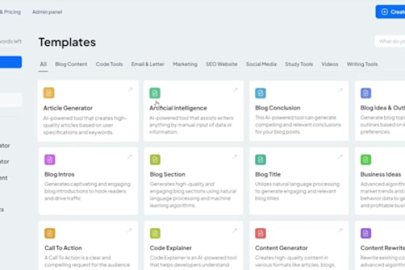Screen dimensions: 405x270
Task: Focus the template search field
Action: pos(390,42)
